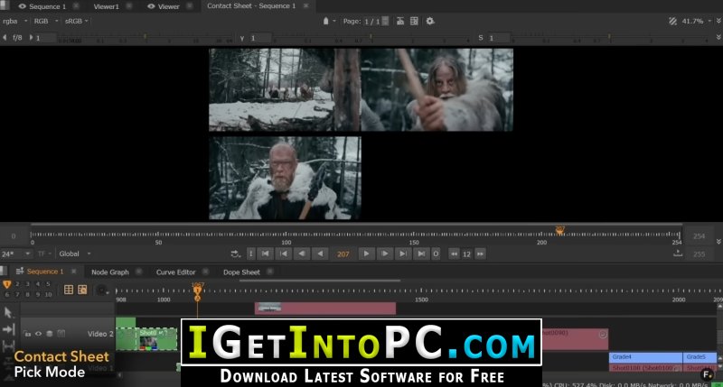
Task: Toggle the playback loop mode icon
Action: click(236, 253)
